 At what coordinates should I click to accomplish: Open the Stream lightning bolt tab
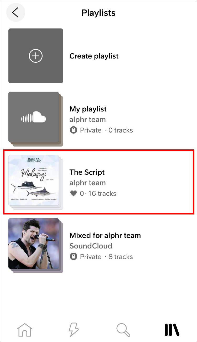tap(74, 330)
